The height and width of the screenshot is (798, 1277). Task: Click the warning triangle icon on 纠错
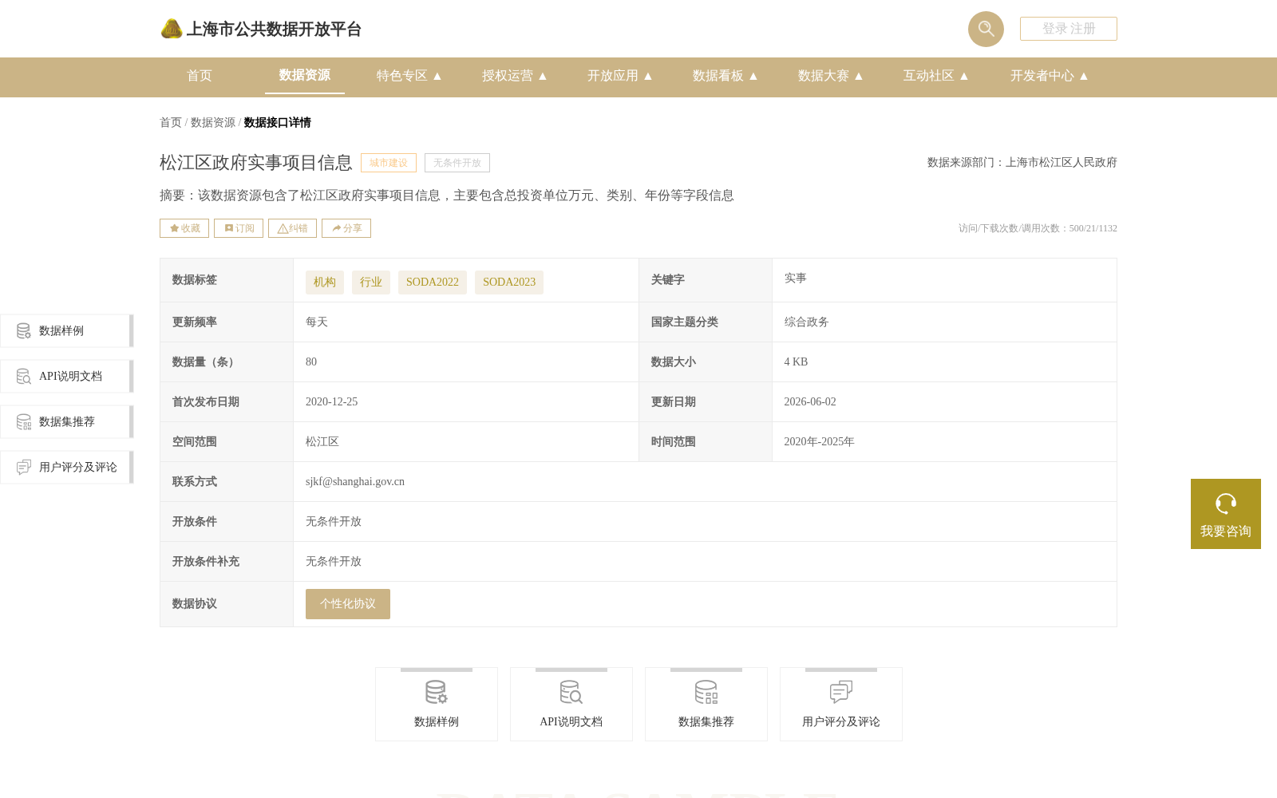(x=283, y=228)
